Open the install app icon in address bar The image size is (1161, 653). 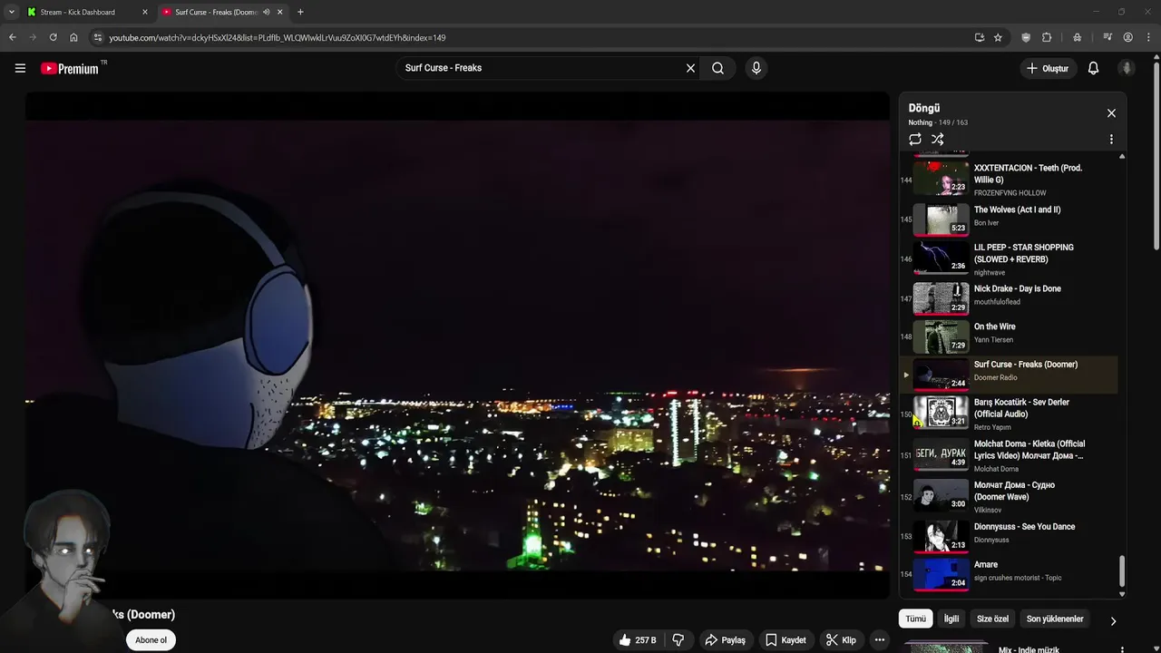pyautogui.click(x=979, y=37)
